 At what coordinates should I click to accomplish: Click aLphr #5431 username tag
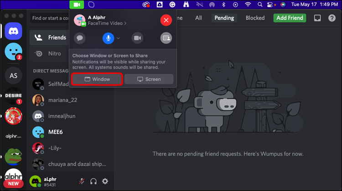click(x=50, y=182)
